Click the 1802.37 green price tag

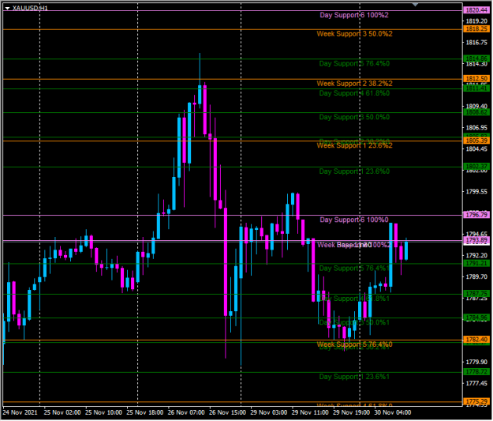tap(476, 166)
